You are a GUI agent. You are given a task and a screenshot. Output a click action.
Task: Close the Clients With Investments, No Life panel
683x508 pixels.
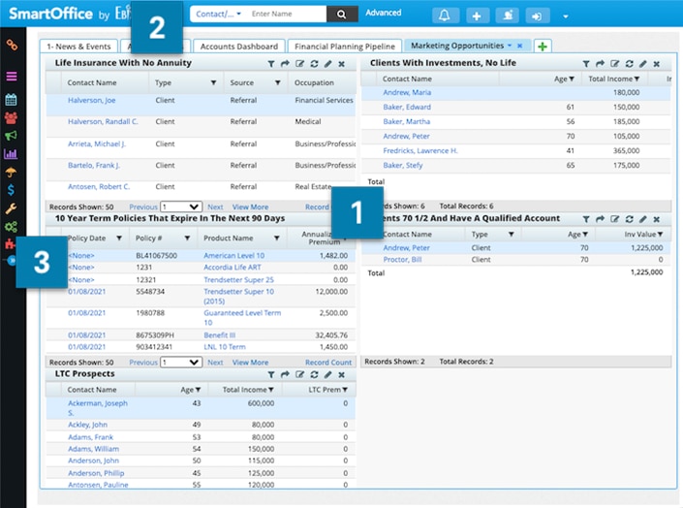(x=657, y=64)
